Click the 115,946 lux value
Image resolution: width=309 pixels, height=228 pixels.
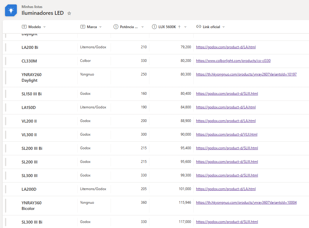click(x=185, y=202)
